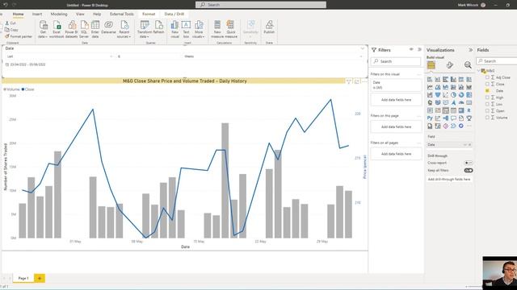Check the Volume field checkbox

coord(487,118)
